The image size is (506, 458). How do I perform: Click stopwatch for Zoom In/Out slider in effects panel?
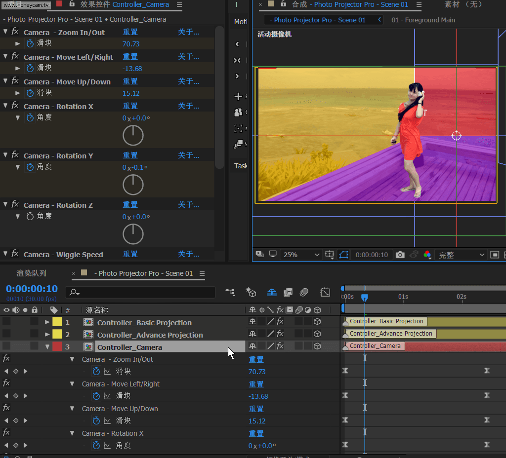click(x=30, y=43)
